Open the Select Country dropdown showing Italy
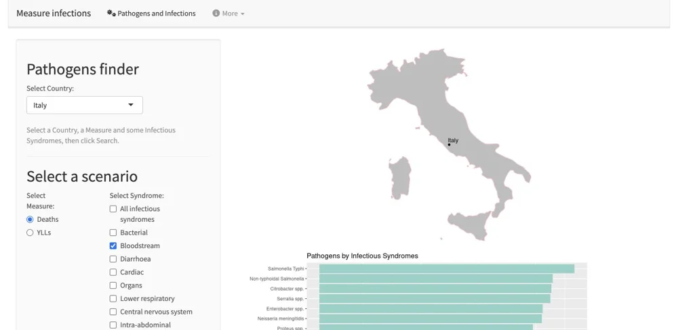The width and height of the screenshot is (678, 330). point(85,105)
